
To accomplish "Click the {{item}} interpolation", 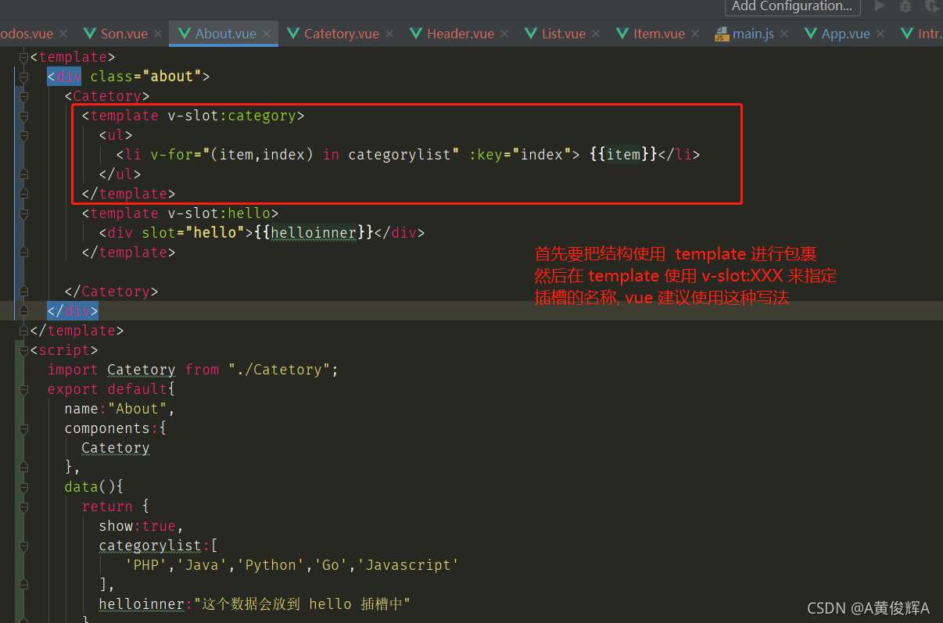I will point(623,155).
